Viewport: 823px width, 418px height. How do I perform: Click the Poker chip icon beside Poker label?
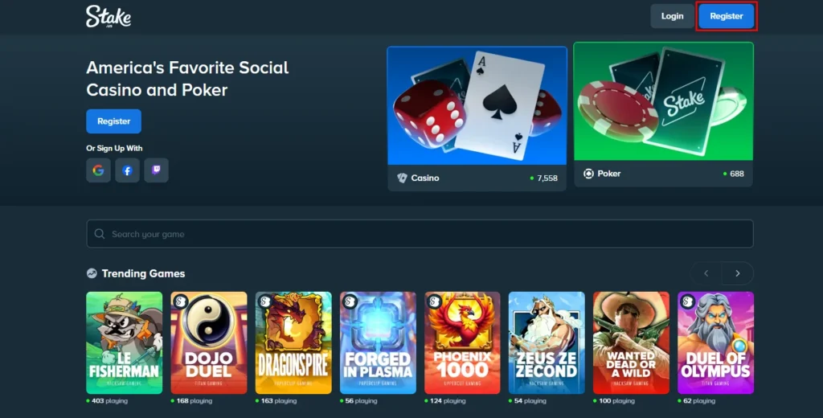[x=588, y=174]
